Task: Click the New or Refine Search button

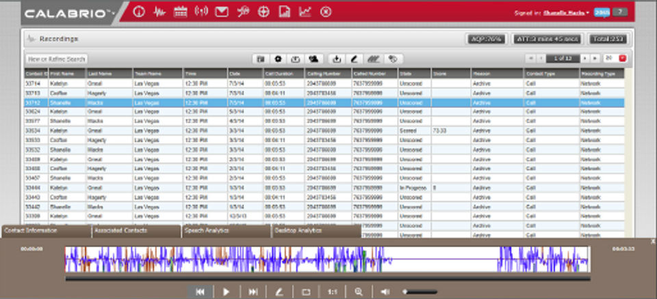Action: pos(57,59)
